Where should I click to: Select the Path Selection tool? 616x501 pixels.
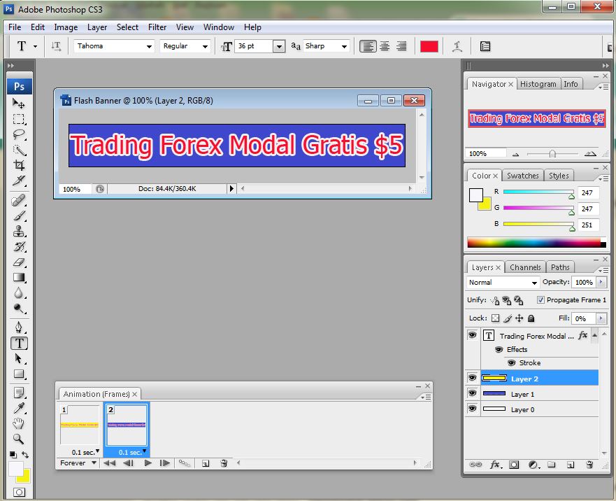pyautogui.click(x=18, y=359)
